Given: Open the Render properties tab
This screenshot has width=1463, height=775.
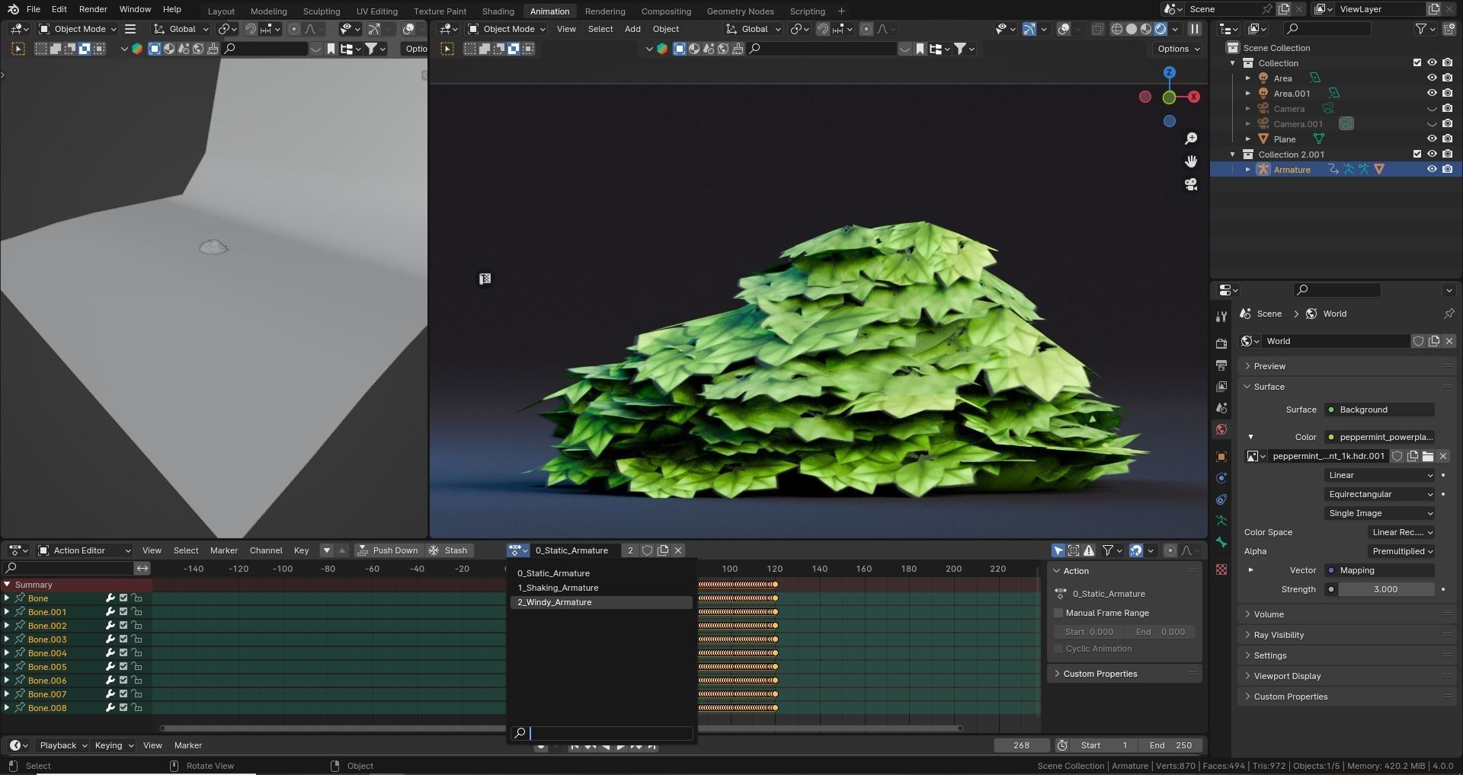Looking at the screenshot, I should tap(1221, 343).
